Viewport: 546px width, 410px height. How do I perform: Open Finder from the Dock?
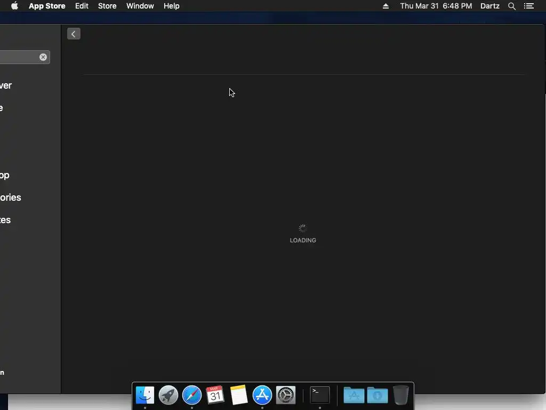click(145, 395)
